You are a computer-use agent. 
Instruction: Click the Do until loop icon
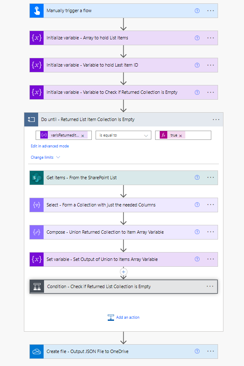point(31,119)
